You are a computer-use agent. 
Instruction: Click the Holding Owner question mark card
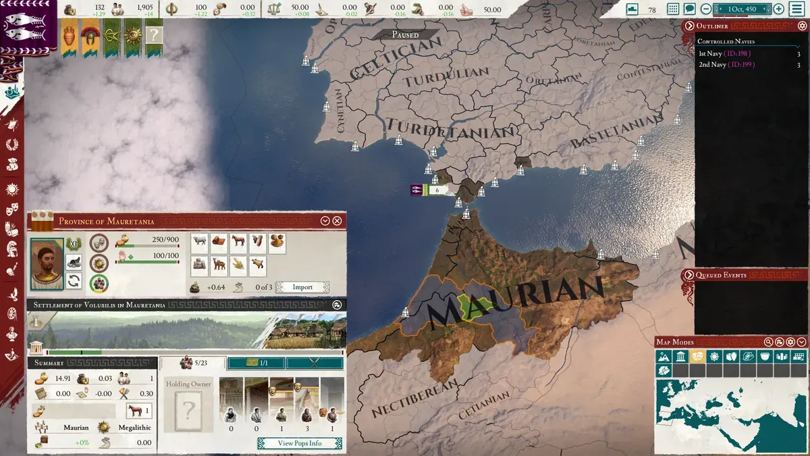[188, 409]
